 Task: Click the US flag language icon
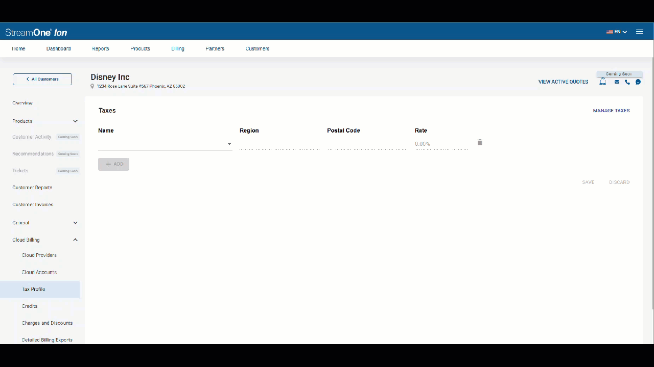point(610,32)
